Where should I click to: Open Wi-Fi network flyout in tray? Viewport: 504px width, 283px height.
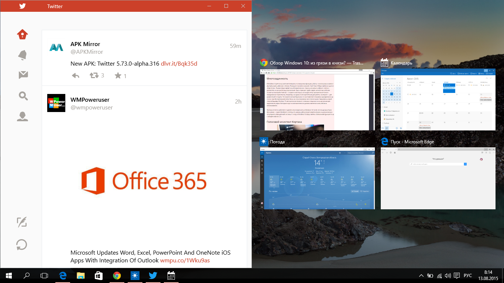(439, 275)
